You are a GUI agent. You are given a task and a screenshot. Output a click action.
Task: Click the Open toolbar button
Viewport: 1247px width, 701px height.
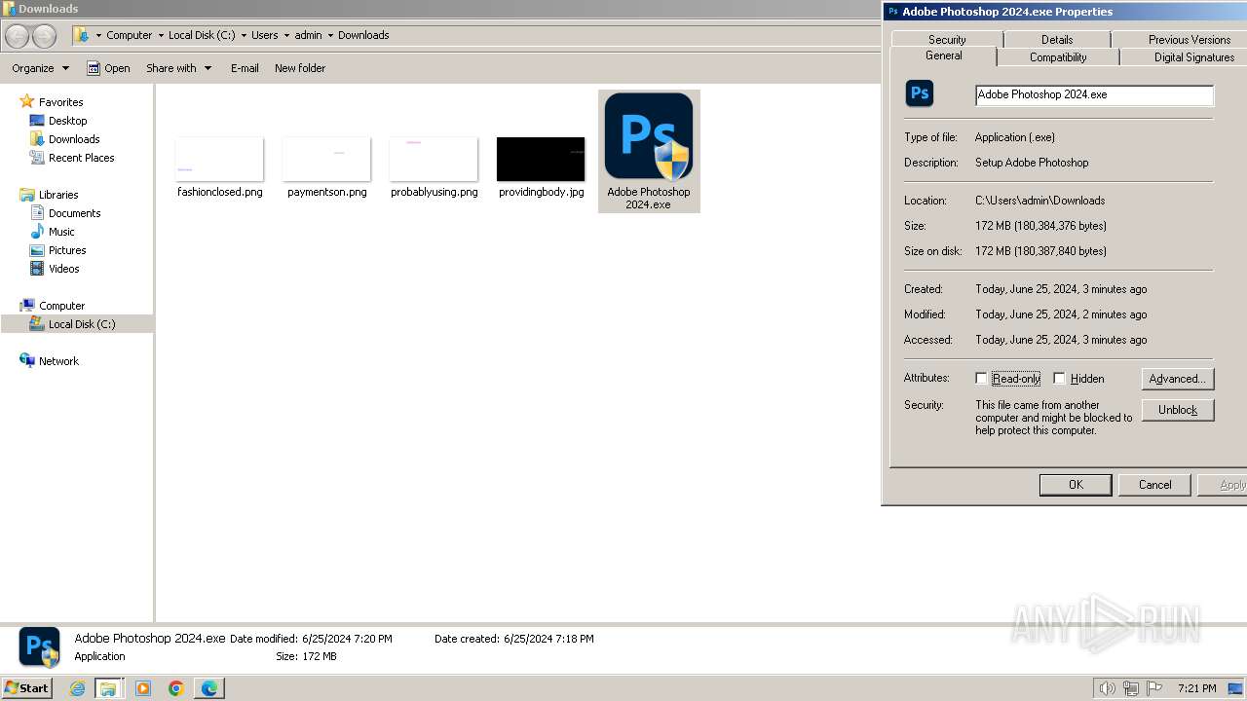tap(108, 68)
